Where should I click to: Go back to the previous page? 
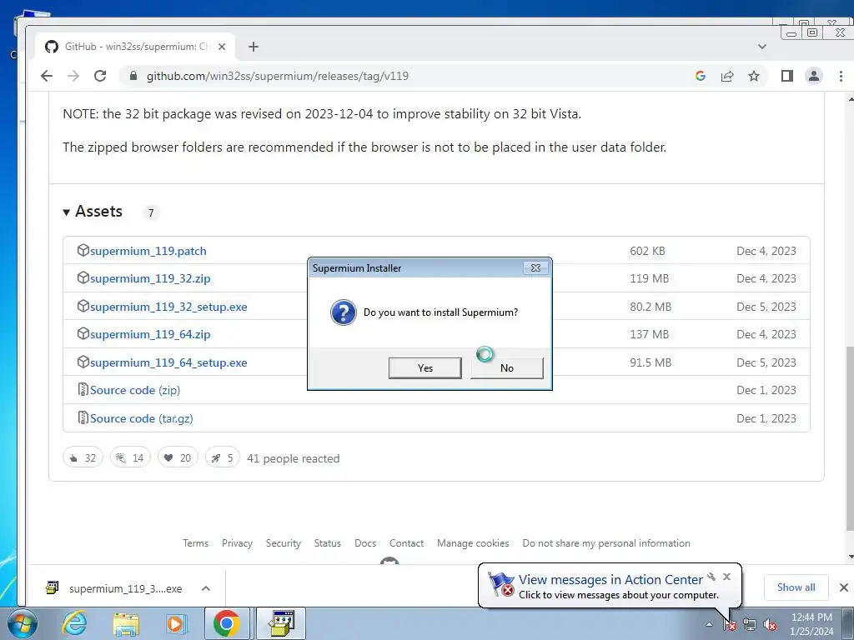coord(47,76)
